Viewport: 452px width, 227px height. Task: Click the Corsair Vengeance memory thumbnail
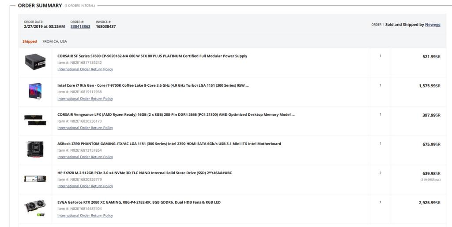point(35,120)
